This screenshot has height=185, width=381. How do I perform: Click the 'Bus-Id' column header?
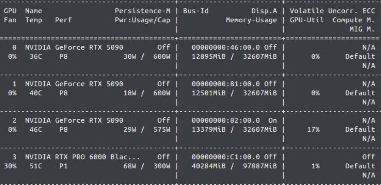pos(196,11)
